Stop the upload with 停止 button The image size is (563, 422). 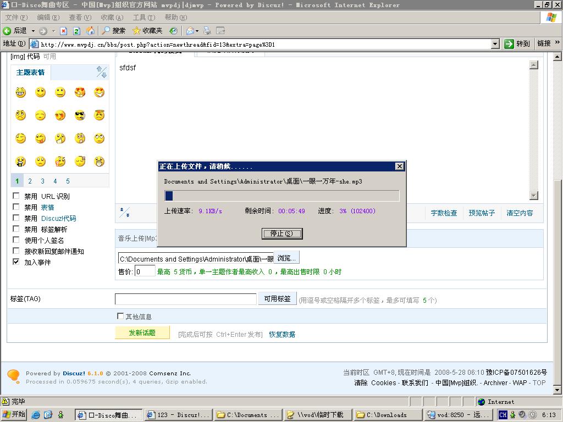(282, 233)
